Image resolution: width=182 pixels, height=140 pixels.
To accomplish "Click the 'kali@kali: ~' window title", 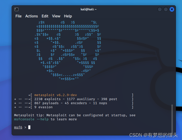I will click(x=88, y=9).
